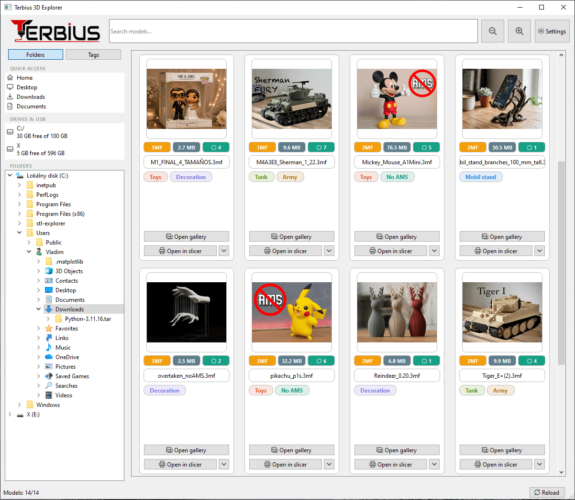The height and width of the screenshot is (500, 575).
Task: Click the Pictures folder icon
Action: [49, 366]
